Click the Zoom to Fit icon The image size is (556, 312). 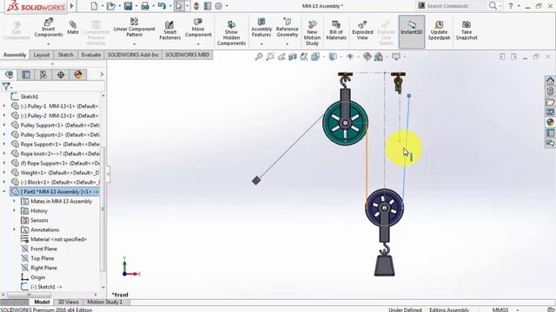click(259, 56)
